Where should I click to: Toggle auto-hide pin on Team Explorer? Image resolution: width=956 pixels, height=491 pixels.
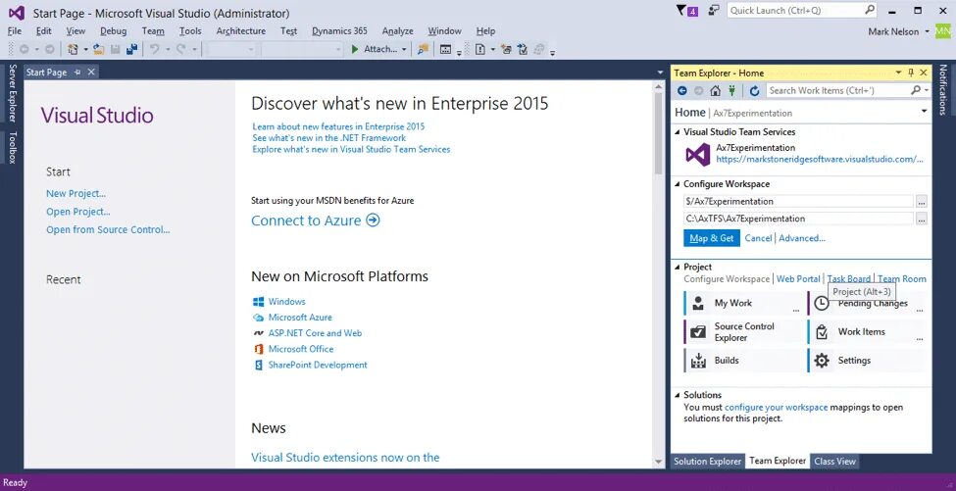point(911,73)
